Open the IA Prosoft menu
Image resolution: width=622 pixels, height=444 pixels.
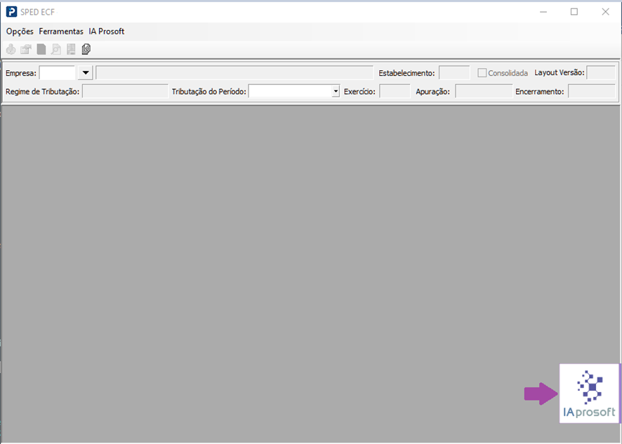click(x=106, y=32)
